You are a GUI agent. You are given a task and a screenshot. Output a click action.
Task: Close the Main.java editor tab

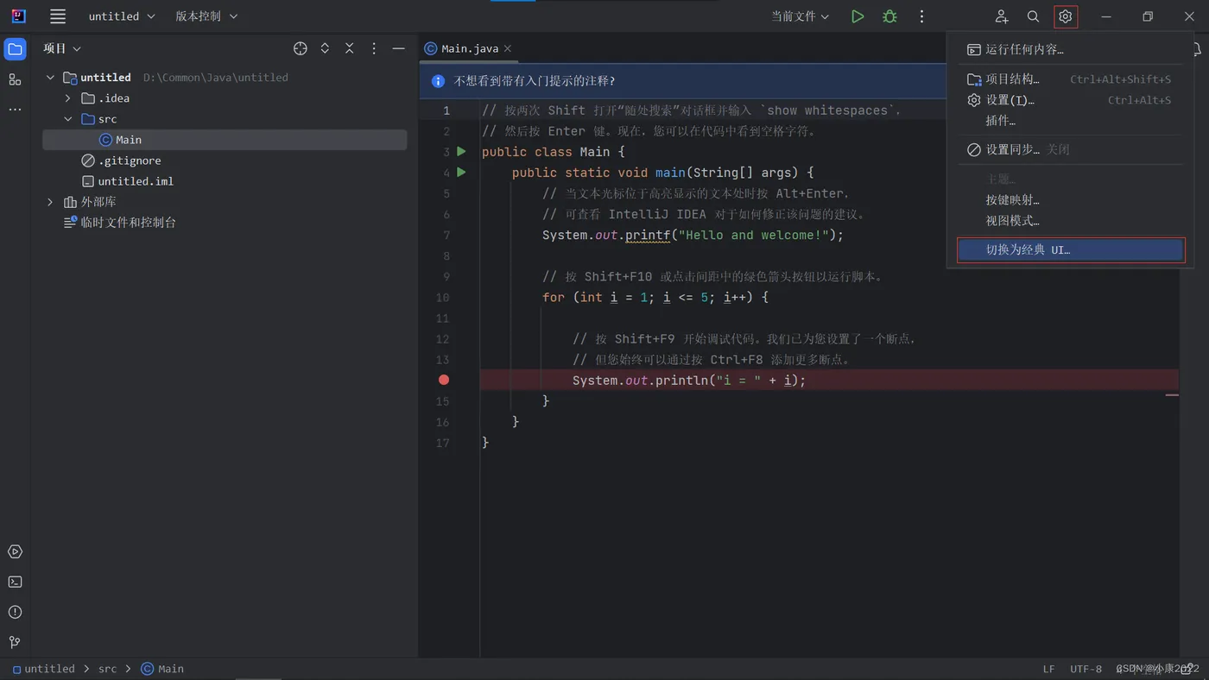(508, 49)
